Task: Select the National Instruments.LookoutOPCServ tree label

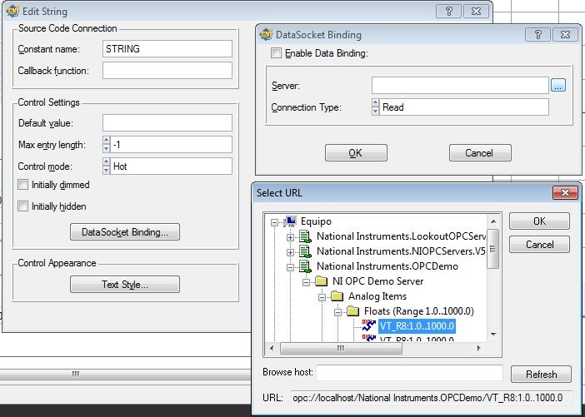Action: tap(401, 236)
